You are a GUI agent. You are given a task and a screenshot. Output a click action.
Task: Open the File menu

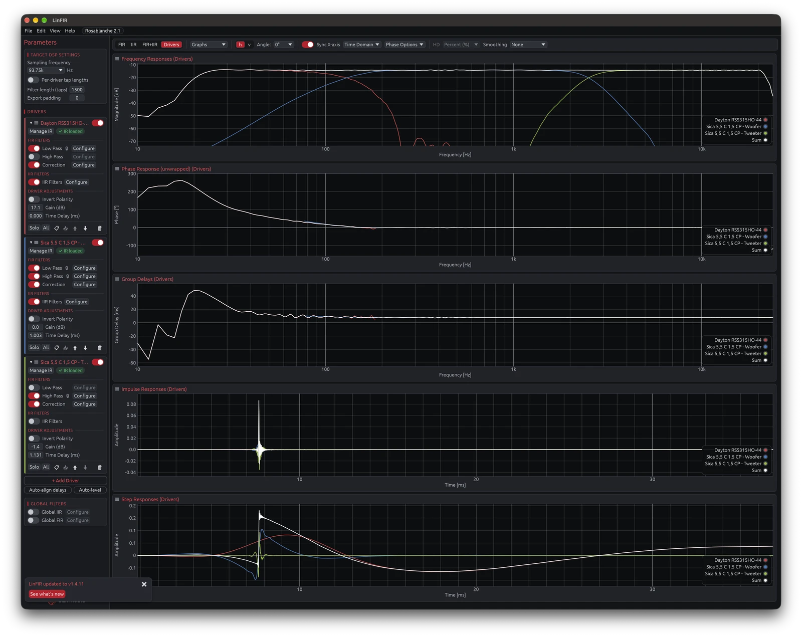pos(29,31)
